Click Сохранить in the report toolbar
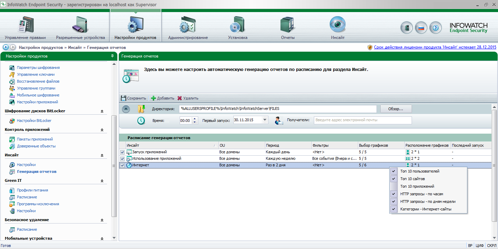Screen dimensions: 498x249 [x=134, y=98]
